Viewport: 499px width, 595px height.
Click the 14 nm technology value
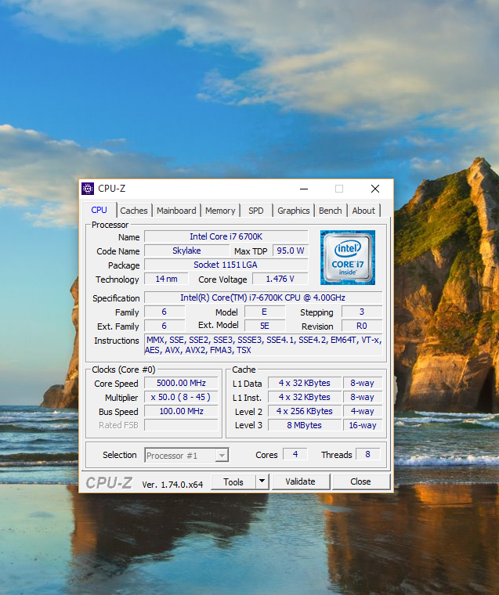tap(166, 279)
